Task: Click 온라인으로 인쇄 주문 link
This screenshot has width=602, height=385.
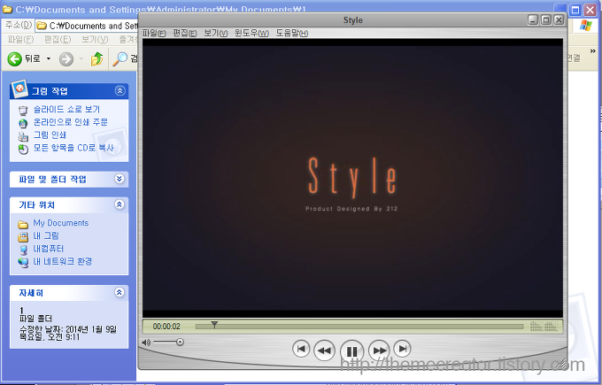Action: pyautogui.click(x=71, y=122)
